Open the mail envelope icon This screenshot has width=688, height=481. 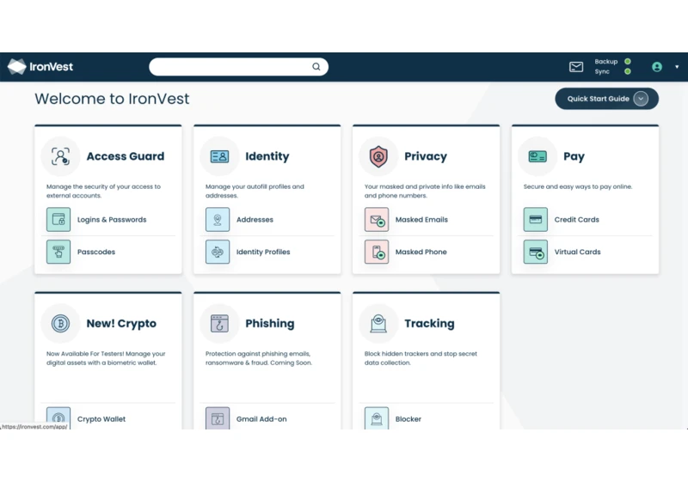pos(575,67)
